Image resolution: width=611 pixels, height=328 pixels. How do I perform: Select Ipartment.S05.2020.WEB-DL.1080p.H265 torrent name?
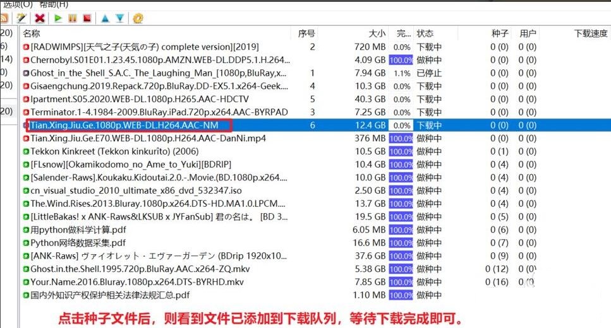pos(140,99)
